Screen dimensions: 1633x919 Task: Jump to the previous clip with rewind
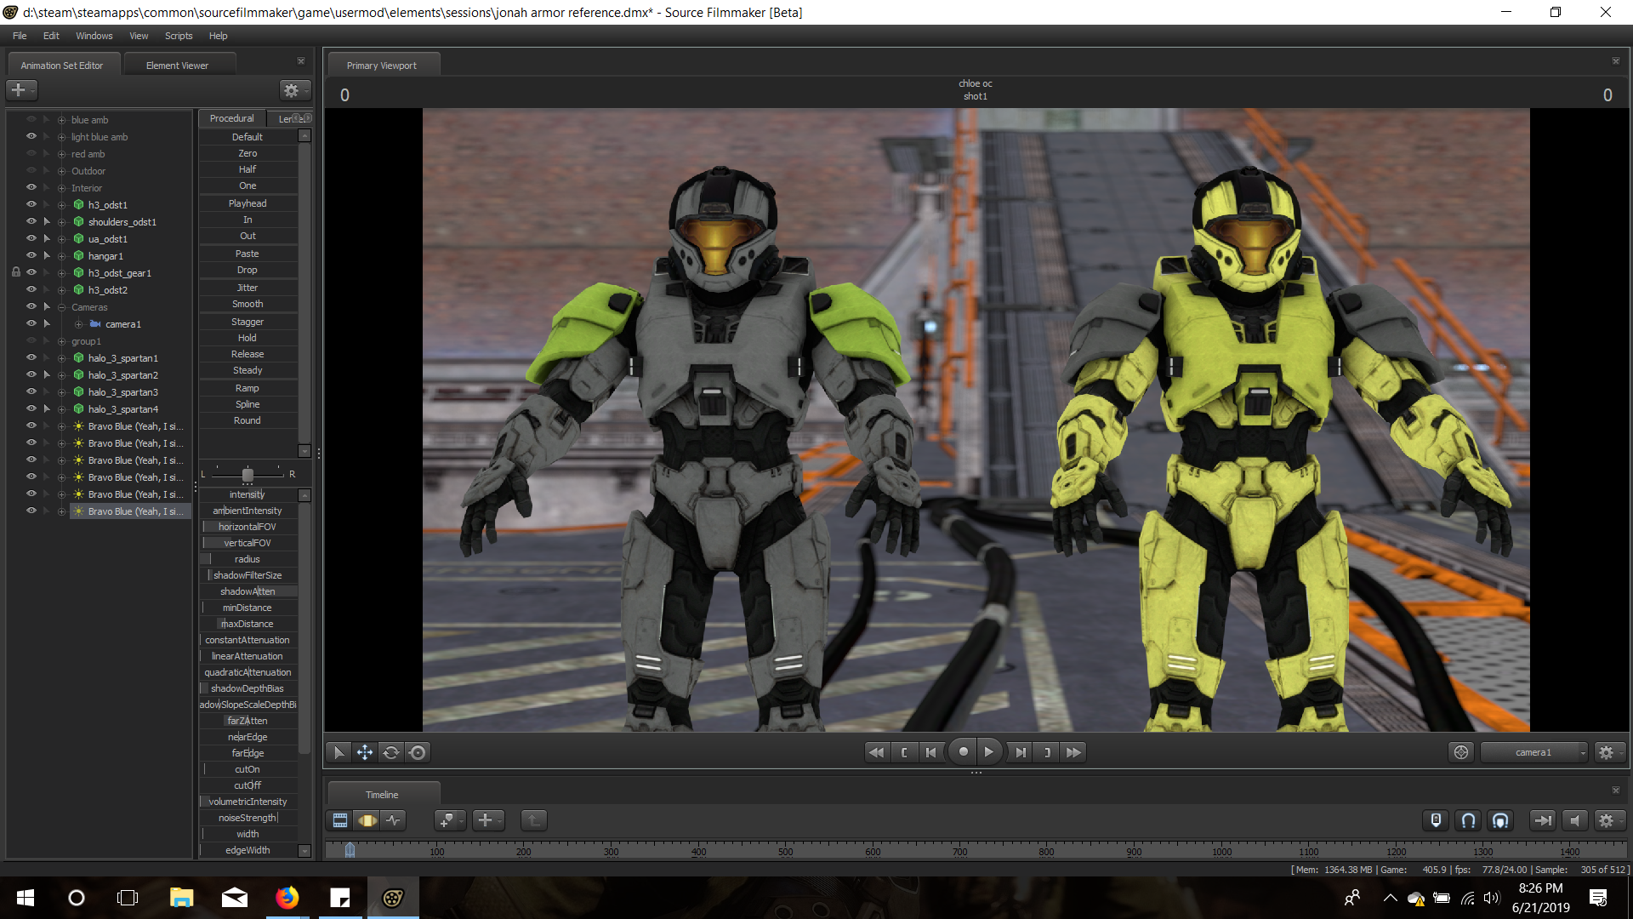pos(876,752)
